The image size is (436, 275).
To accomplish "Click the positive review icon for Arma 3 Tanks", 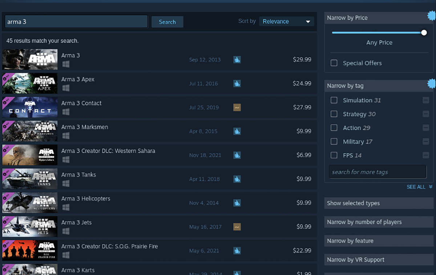I will (x=237, y=179).
